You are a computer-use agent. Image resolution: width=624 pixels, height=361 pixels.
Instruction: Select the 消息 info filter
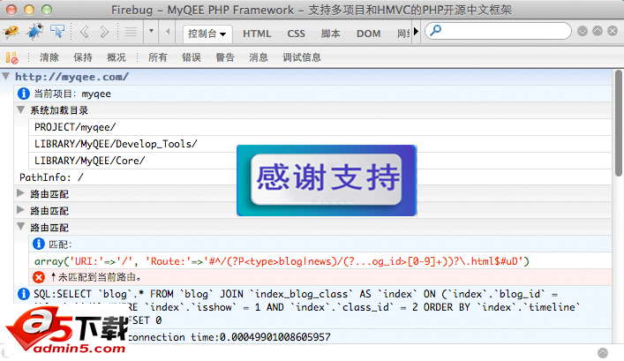(x=259, y=57)
